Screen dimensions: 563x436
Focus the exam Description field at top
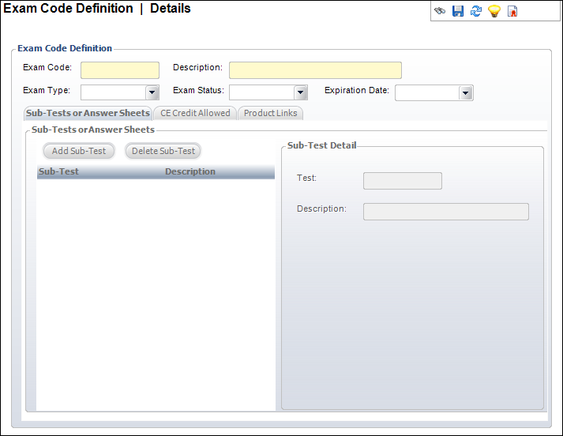315,70
